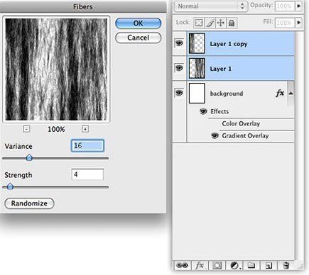
Task: Toggle visibility of all Effects
Action: 203,111
